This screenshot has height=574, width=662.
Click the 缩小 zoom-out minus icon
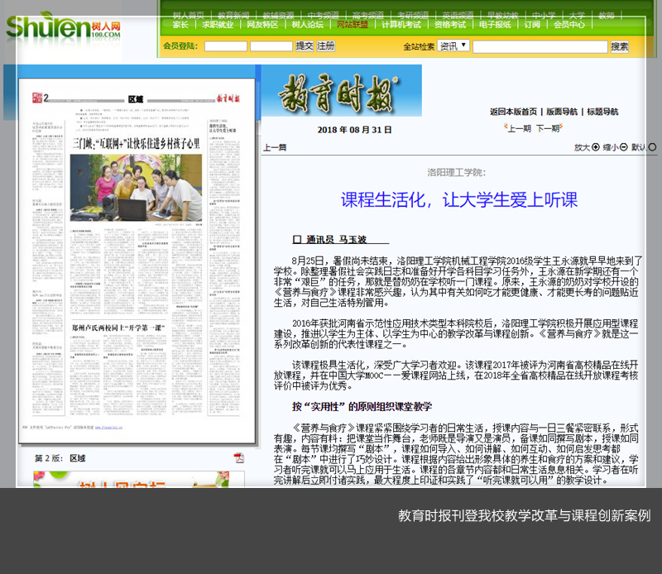(624, 147)
